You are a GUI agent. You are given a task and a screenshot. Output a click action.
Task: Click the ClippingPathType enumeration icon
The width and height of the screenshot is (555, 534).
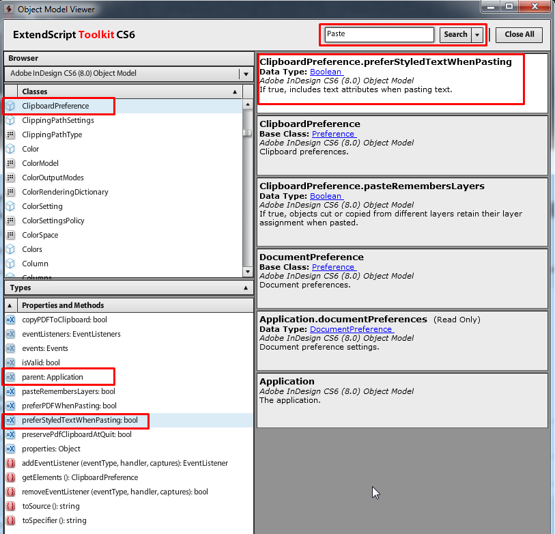[11, 135]
